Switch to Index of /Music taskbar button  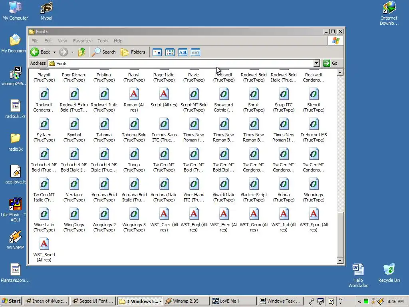pyautogui.click(x=46, y=301)
